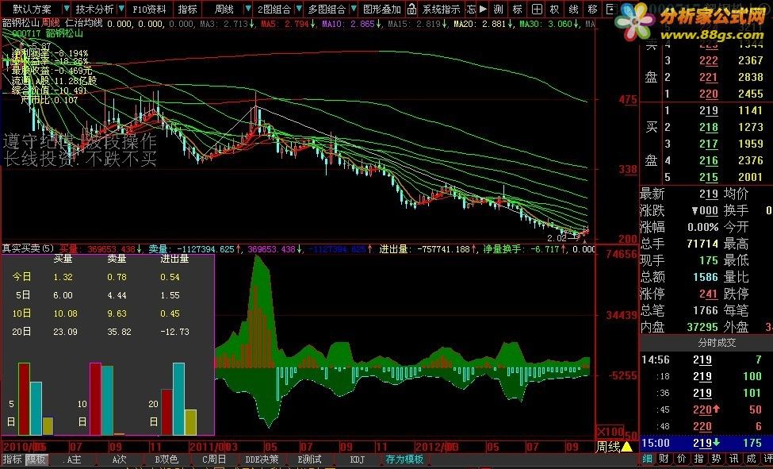Viewport: 773px width, 469px height.
Task: Click buy level 1 price 219
Action: (709, 110)
